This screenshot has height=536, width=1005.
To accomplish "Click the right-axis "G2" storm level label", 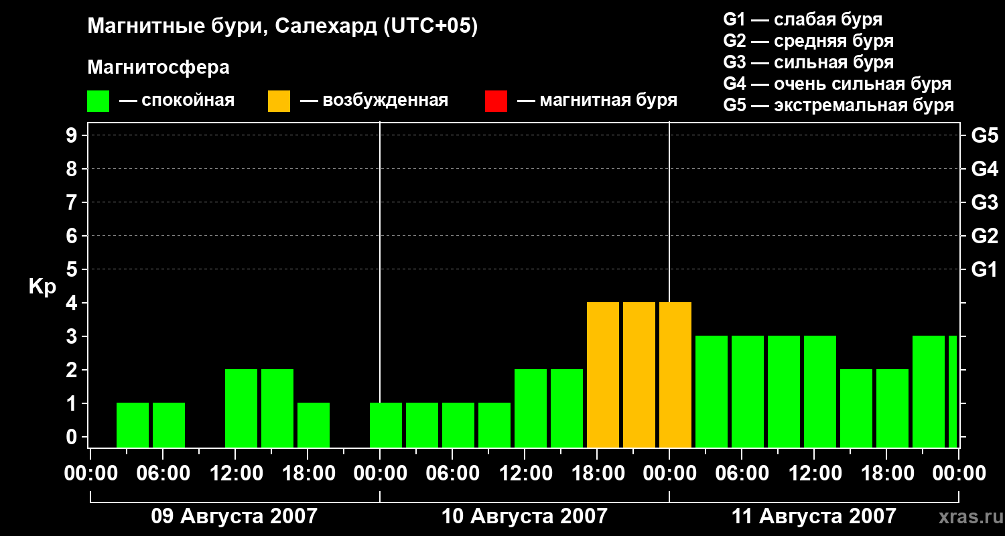I will [985, 236].
